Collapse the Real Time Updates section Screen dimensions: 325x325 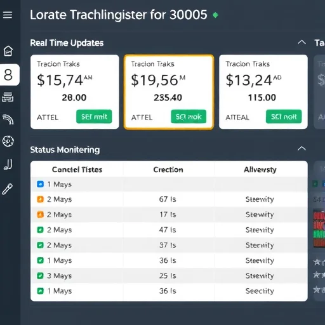[x=302, y=43]
